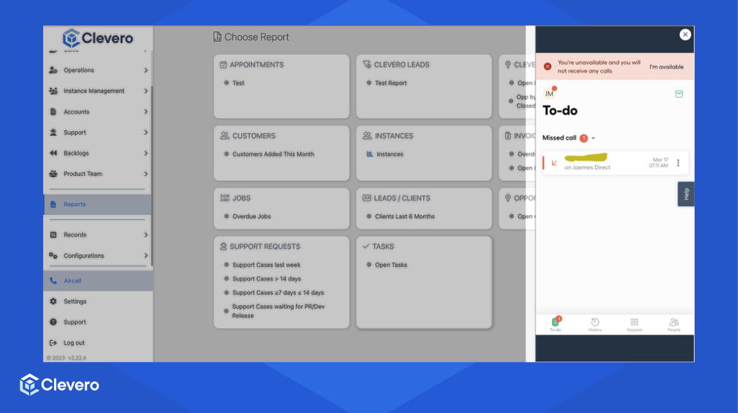738x413 pixels.
Task: Open Support Cases waiting for PR/Dev Release
Action: pyautogui.click(x=277, y=311)
